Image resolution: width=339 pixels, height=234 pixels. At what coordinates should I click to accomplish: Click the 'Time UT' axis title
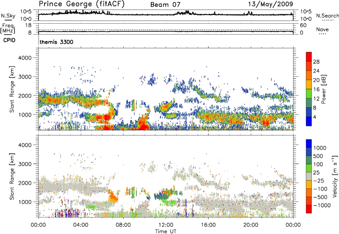coord(166,231)
